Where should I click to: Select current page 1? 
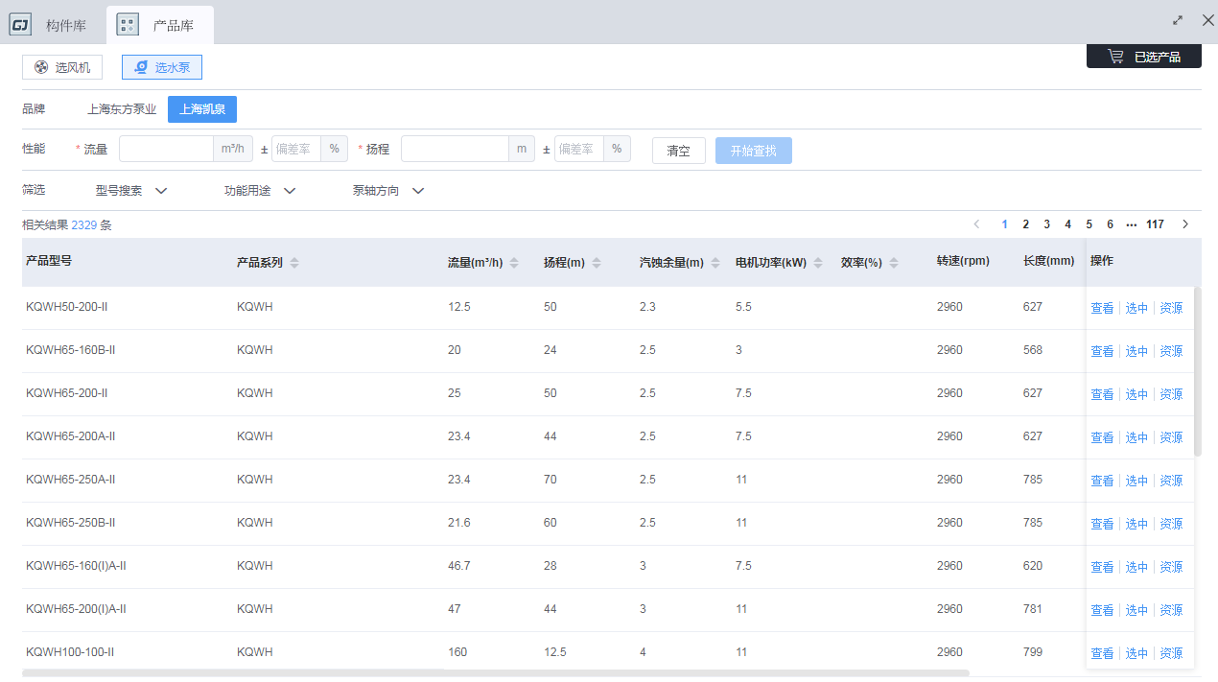[1005, 224]
